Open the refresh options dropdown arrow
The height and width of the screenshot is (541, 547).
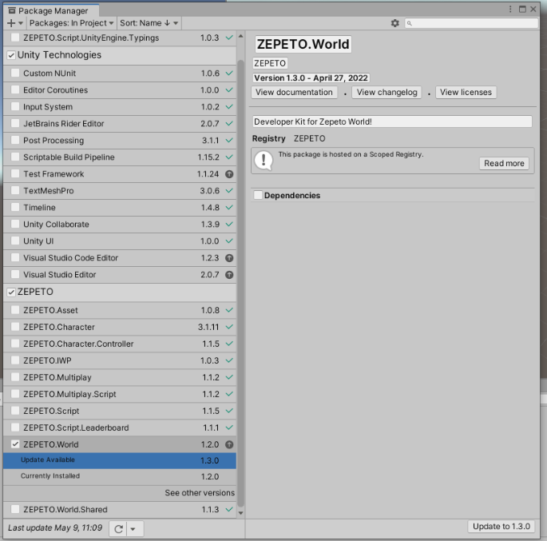pyautogui.click(x=133, y=529)
